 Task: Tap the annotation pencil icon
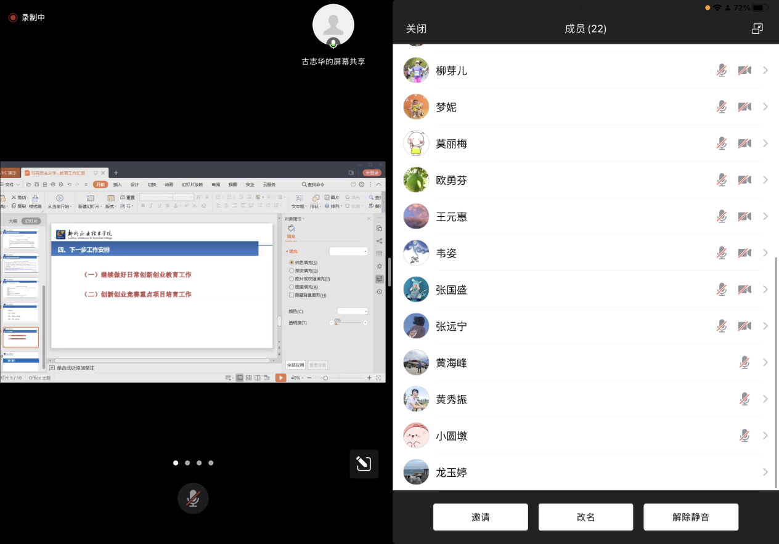click(364, 464)
